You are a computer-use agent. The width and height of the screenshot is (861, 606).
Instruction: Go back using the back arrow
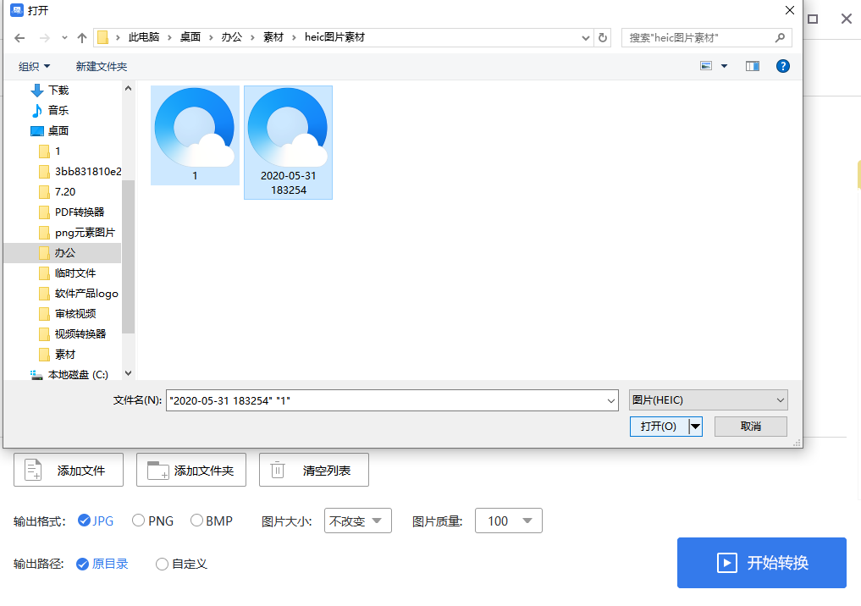point(19,38)
